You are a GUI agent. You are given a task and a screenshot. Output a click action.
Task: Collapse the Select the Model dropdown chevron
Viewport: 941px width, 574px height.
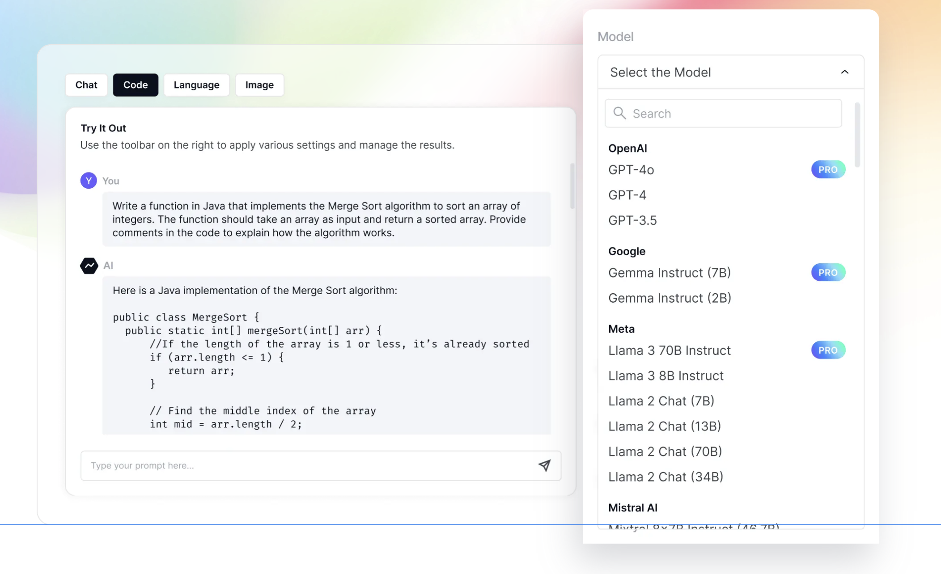point(844,72)
